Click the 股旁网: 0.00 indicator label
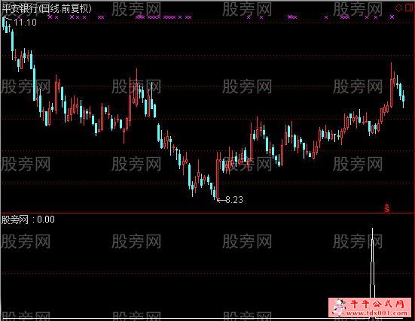This screenshot has height=321, width=415. pos(28,220)
